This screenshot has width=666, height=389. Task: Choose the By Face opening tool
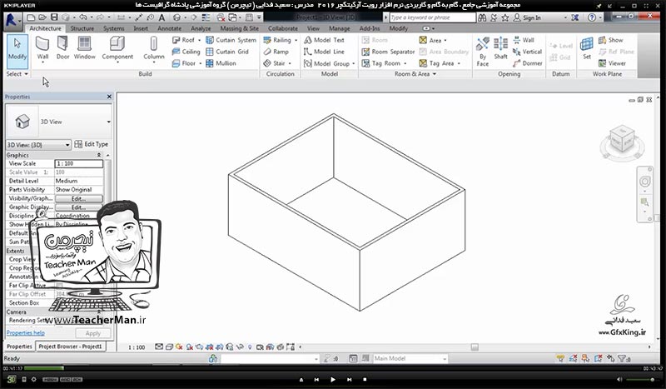tap(483, 51)
